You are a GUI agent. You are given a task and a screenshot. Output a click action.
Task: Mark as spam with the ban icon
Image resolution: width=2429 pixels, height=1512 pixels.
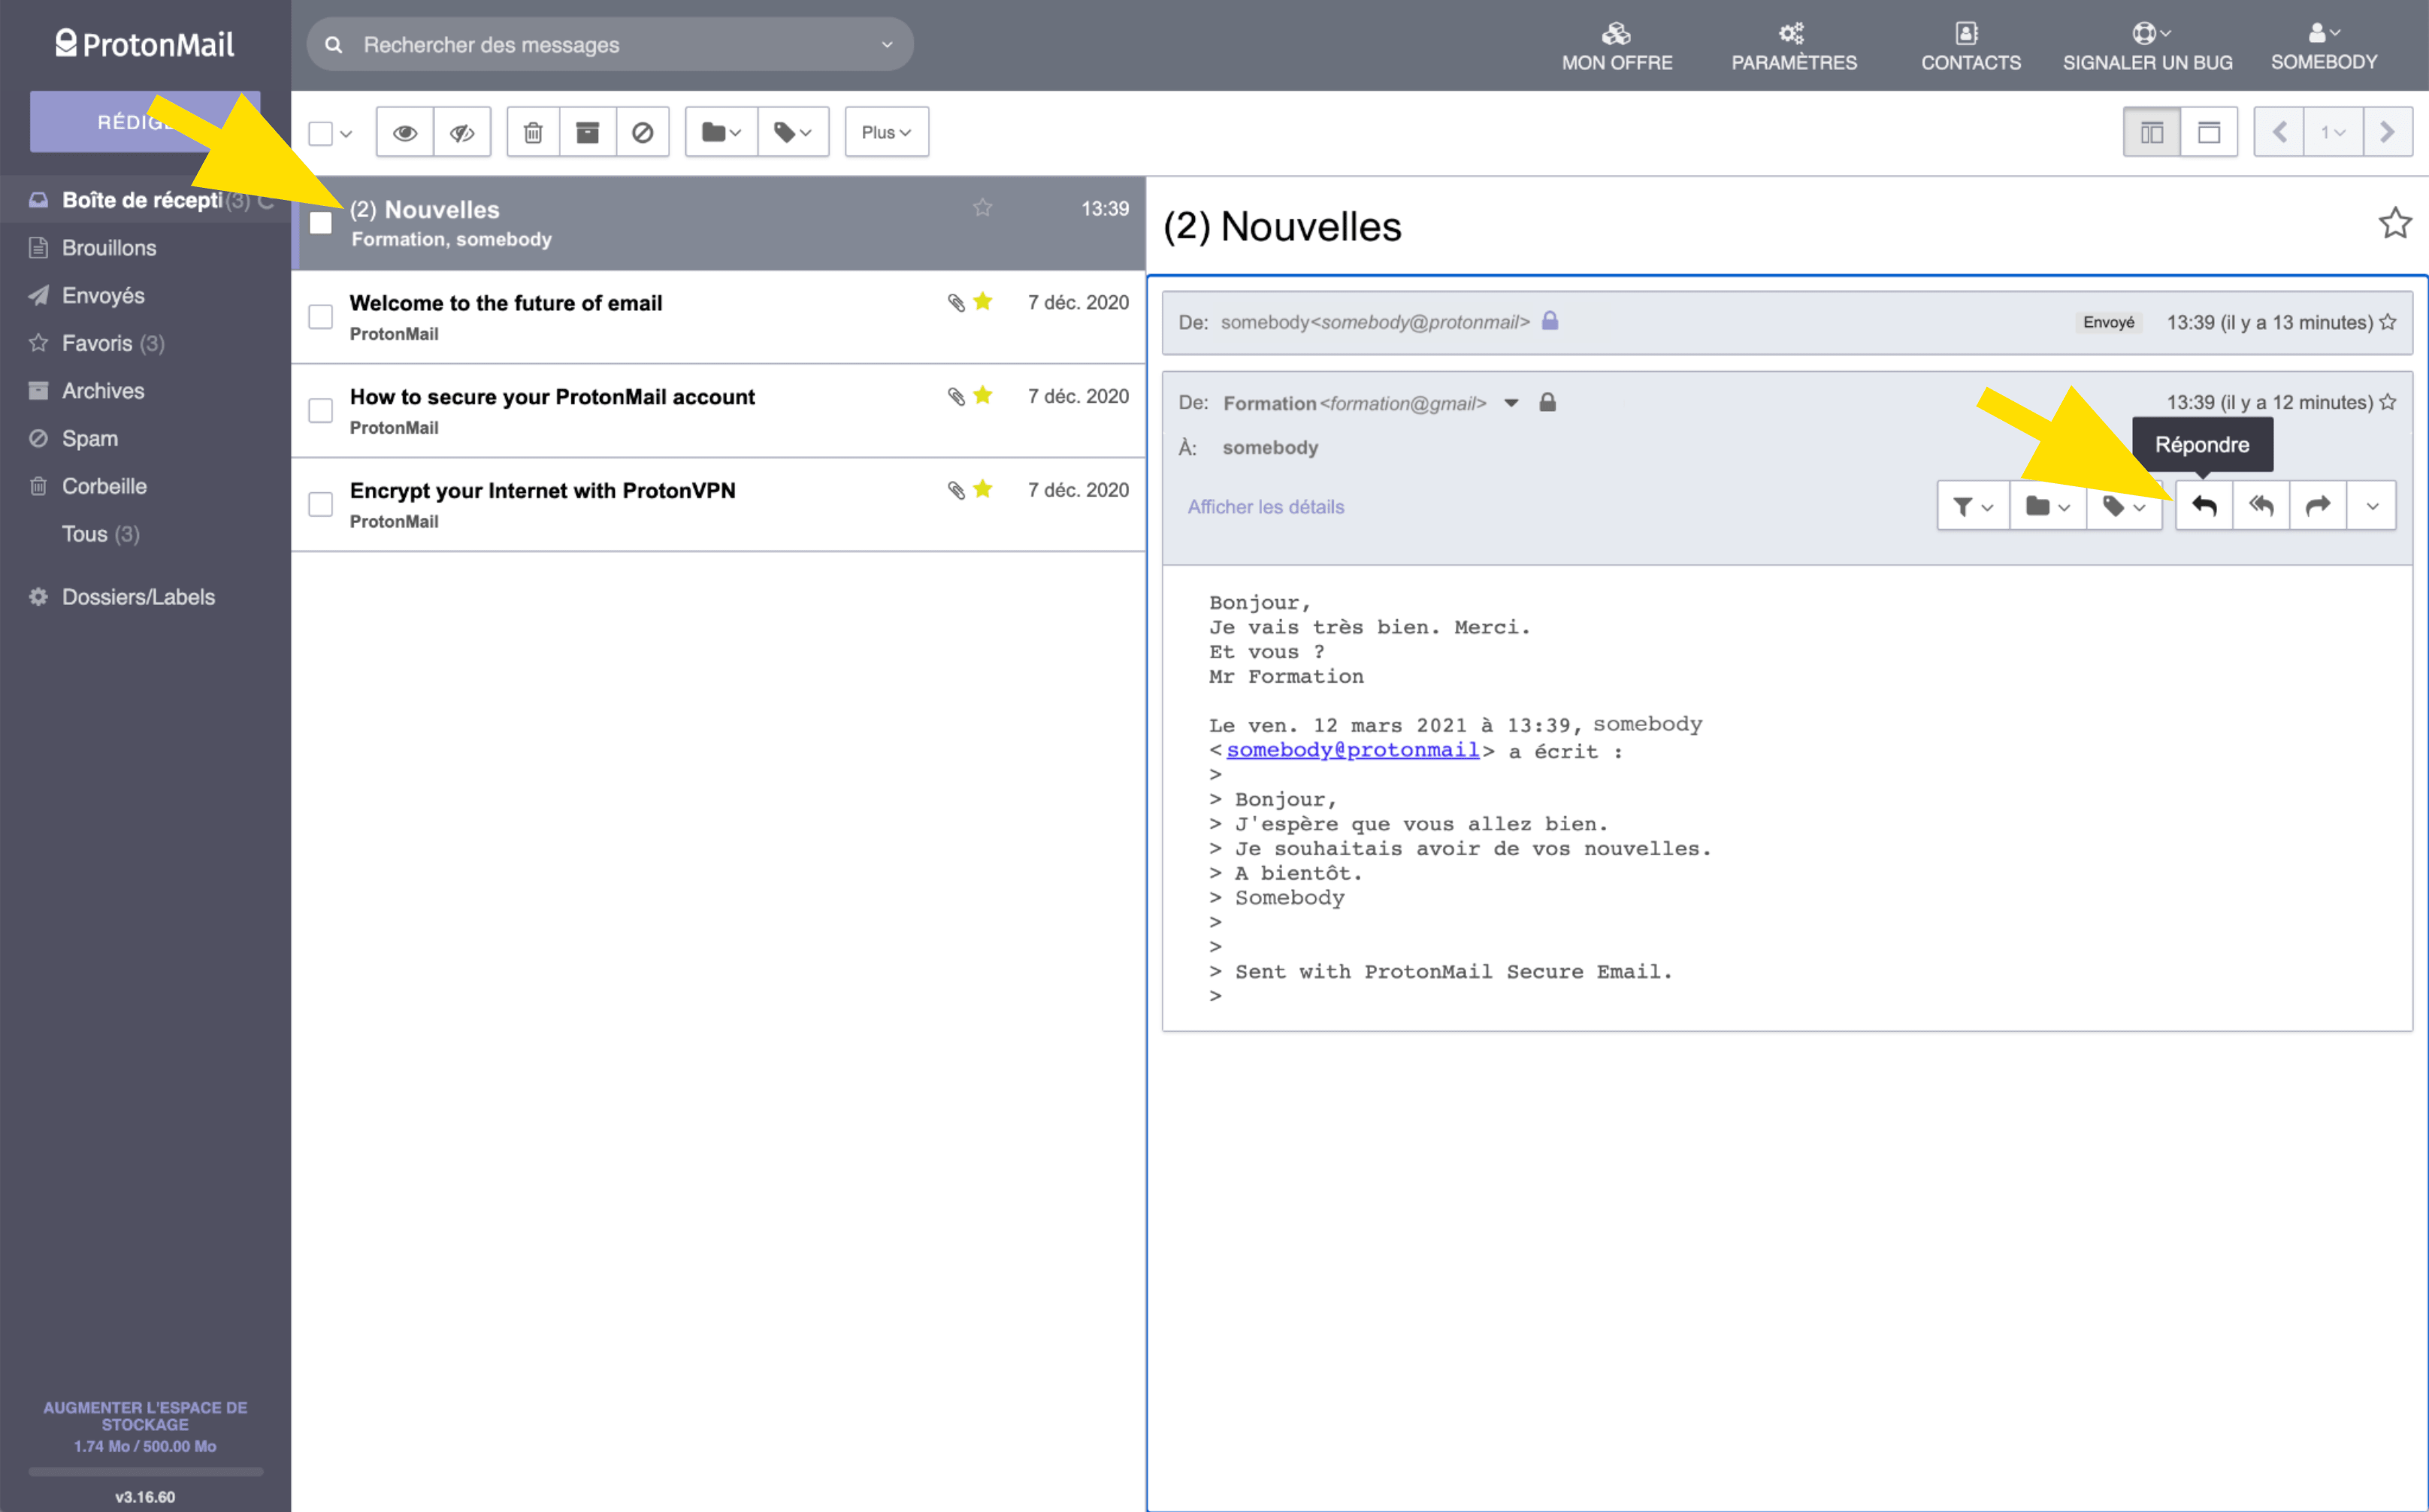[x=643, y=132]
